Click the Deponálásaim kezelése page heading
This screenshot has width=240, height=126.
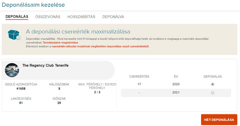[33, 5]
